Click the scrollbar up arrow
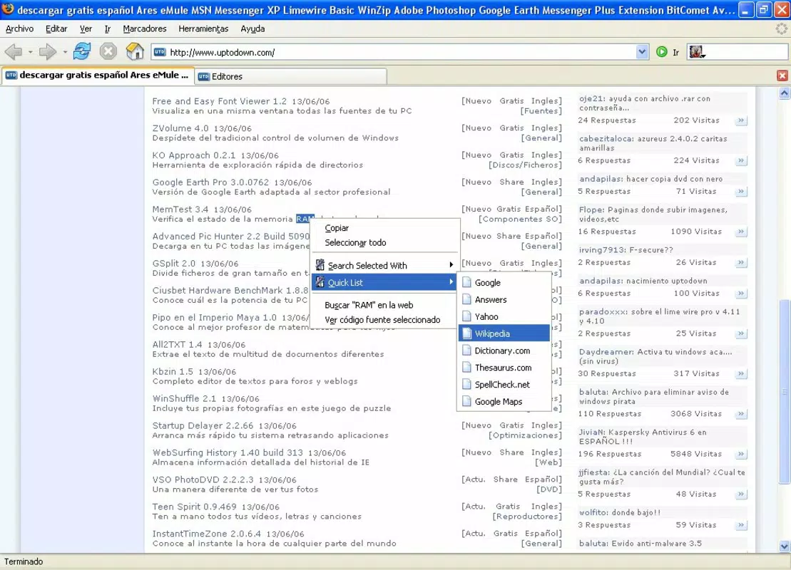This screenshot has width=791, height=570. (785, 93)
